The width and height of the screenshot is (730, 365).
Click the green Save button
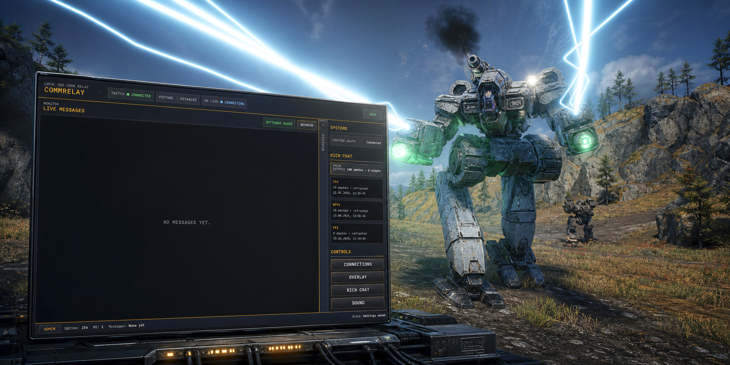(373, 114)
